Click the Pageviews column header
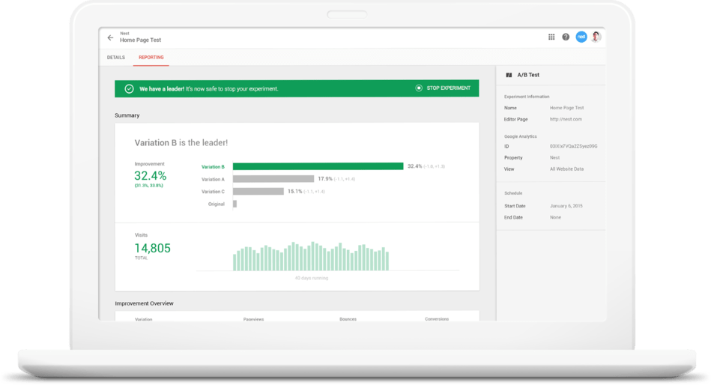Viewport: 711px width, 385px height. click(253, 319)
